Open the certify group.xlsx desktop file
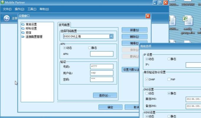The image size is (201, 118). coord(188,24)
